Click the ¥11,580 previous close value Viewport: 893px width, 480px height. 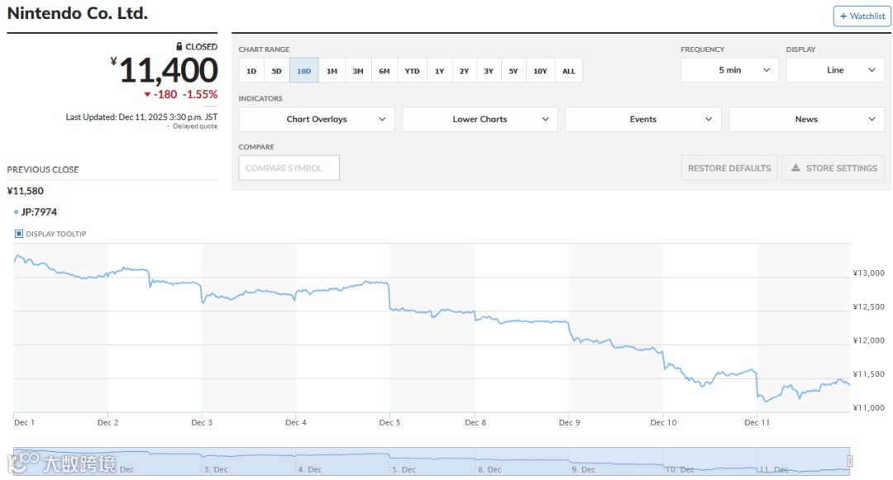25,191
